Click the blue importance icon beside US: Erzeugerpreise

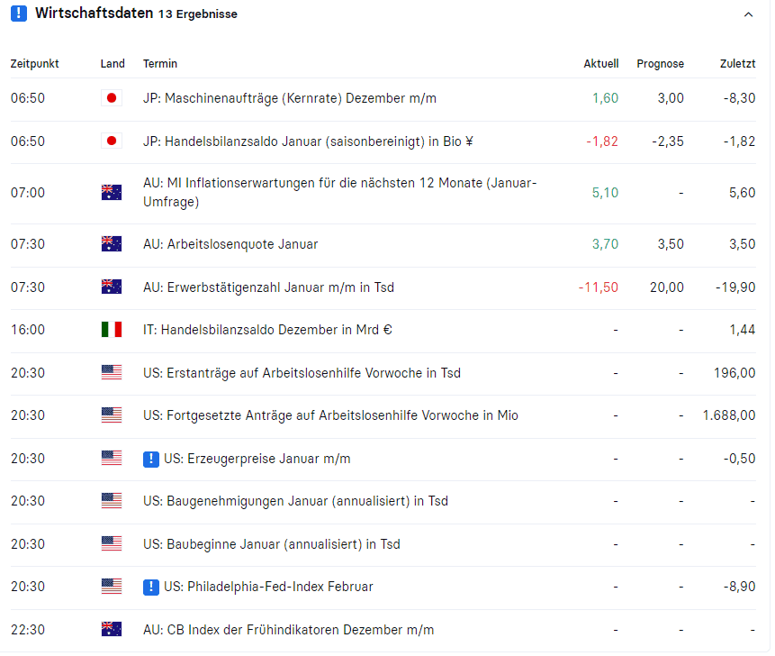point(149,458)
